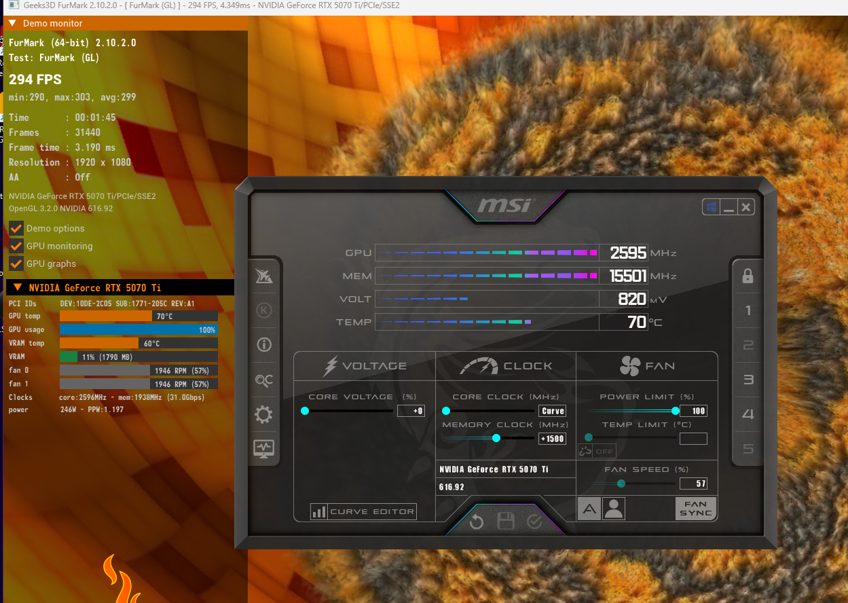Apply settings checkmark icon

tap(534, 522)
